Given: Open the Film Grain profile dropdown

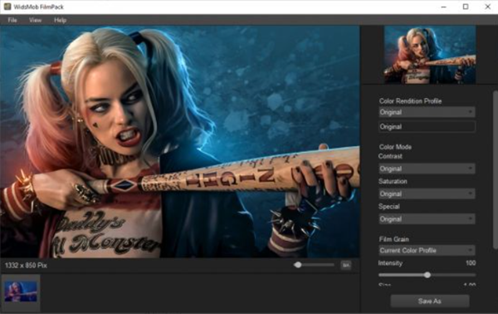Looking at the screenshot, I should pos(427,250).
